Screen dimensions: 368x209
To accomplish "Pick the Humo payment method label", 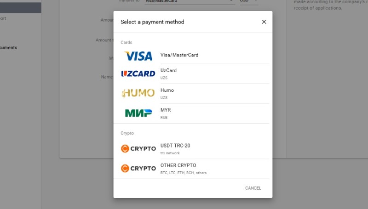I will (167, 90).
